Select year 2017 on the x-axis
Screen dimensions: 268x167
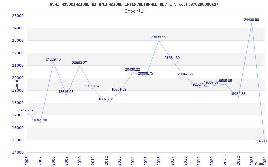point(172,161)
